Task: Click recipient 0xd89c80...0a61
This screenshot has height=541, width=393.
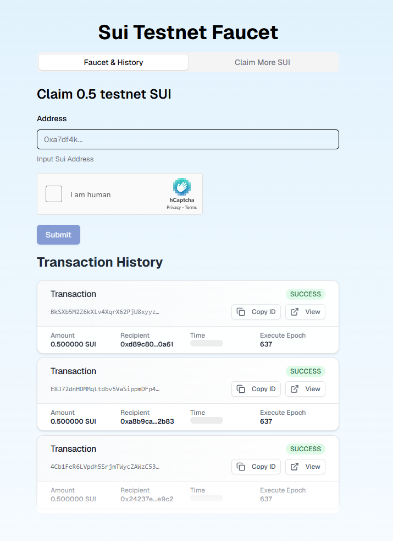Action: 147,344
